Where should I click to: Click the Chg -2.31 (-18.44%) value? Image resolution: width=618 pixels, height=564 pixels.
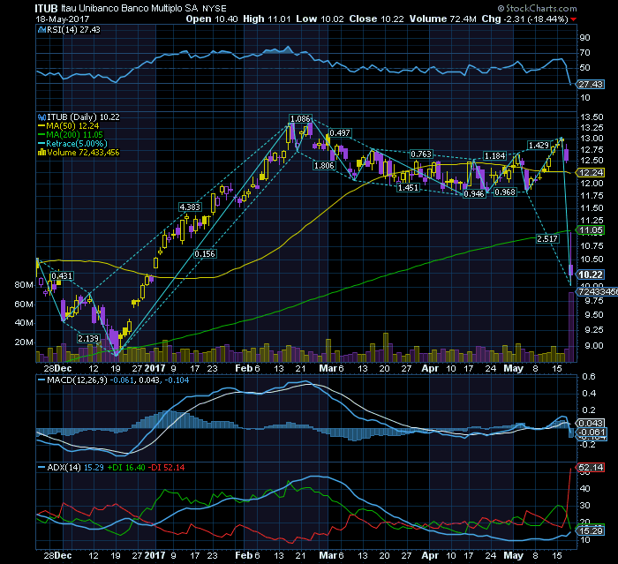524,19
